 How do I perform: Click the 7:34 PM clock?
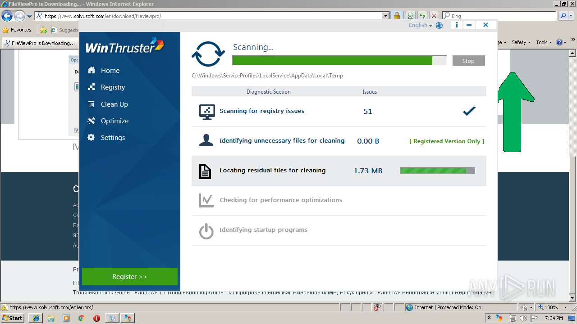553,318
